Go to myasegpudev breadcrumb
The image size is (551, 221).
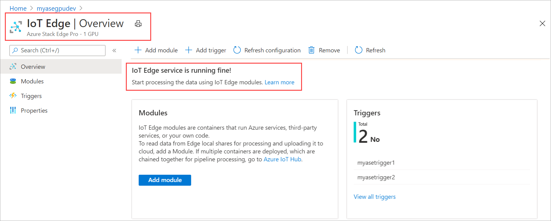(x=56, y=9)
